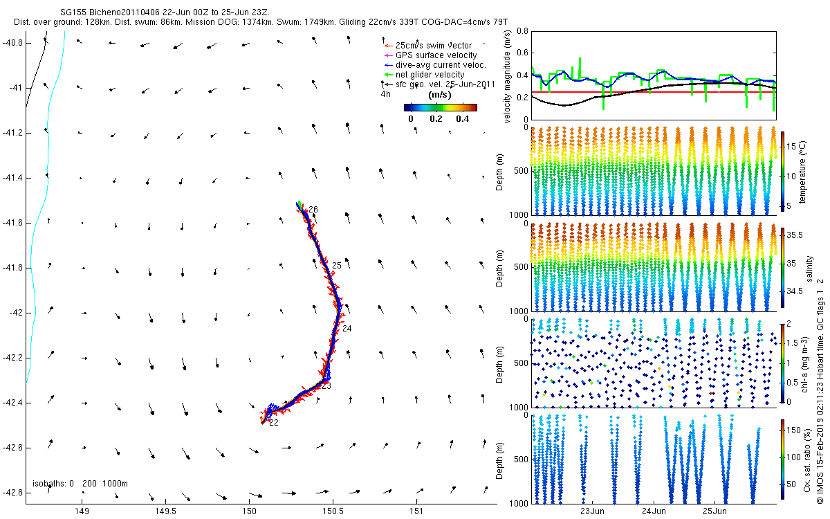Click the -41.2 latitude tick label

click(12, 133)
